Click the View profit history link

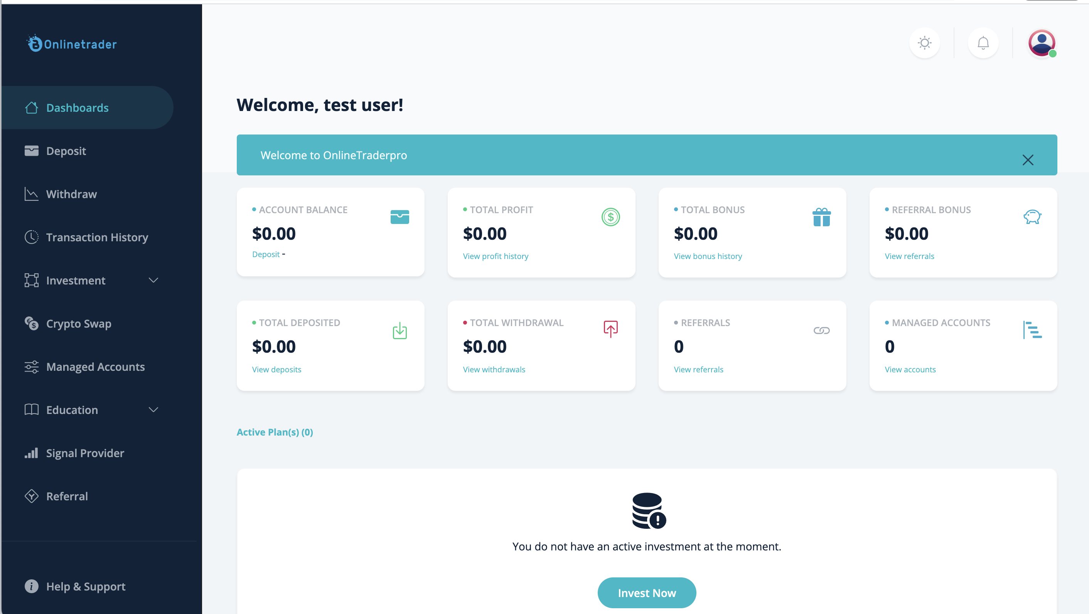(496, 256)
